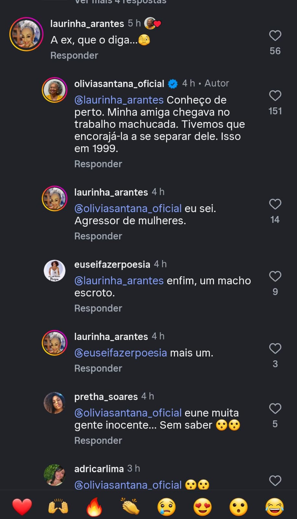The height and width of the screenshot is (519, 297).
Task: Open oliviasantana_oficial's profile from username
Action: (x=119, y=84)
